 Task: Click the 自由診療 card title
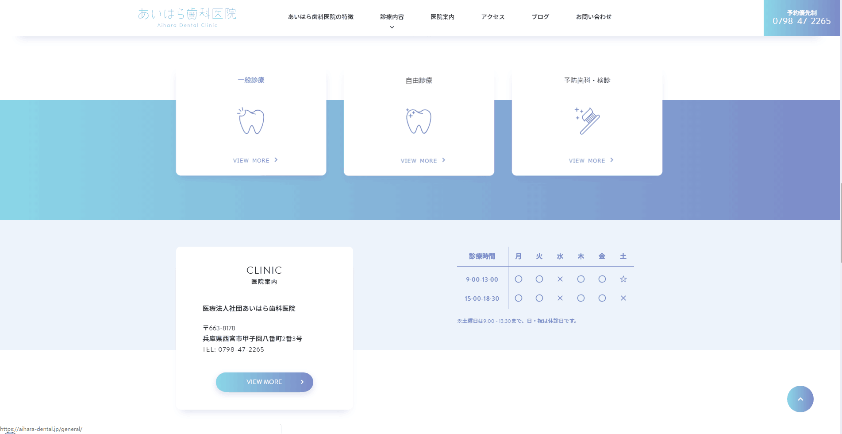click(x=419, y=81)
